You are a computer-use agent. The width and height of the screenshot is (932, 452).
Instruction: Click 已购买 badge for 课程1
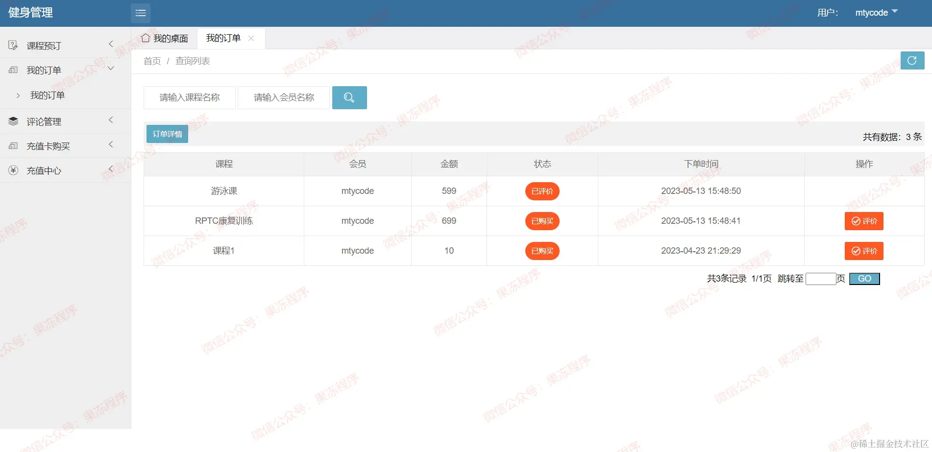point(542,251)
